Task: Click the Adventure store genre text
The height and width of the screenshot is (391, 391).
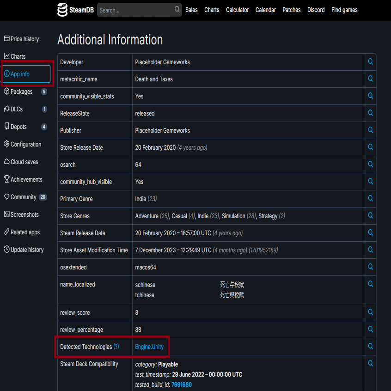Action: (147, 216)
